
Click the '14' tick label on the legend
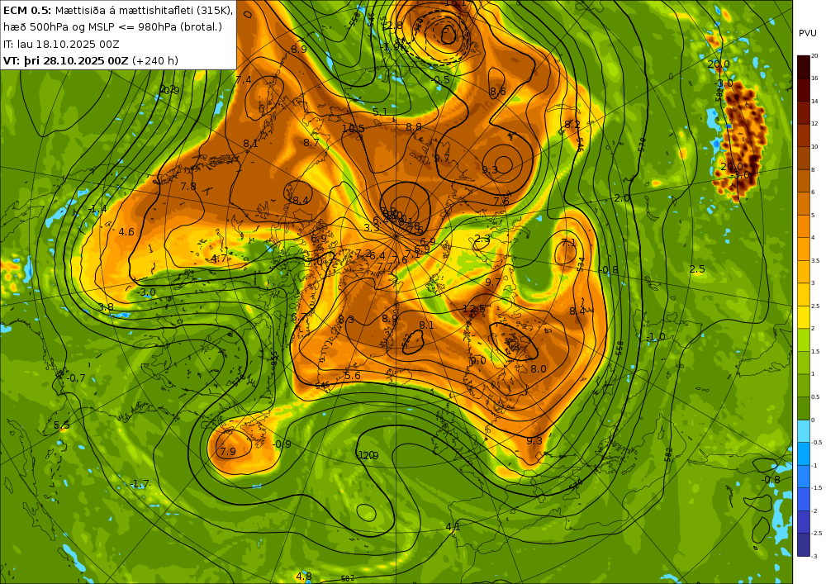pos(814,101)
